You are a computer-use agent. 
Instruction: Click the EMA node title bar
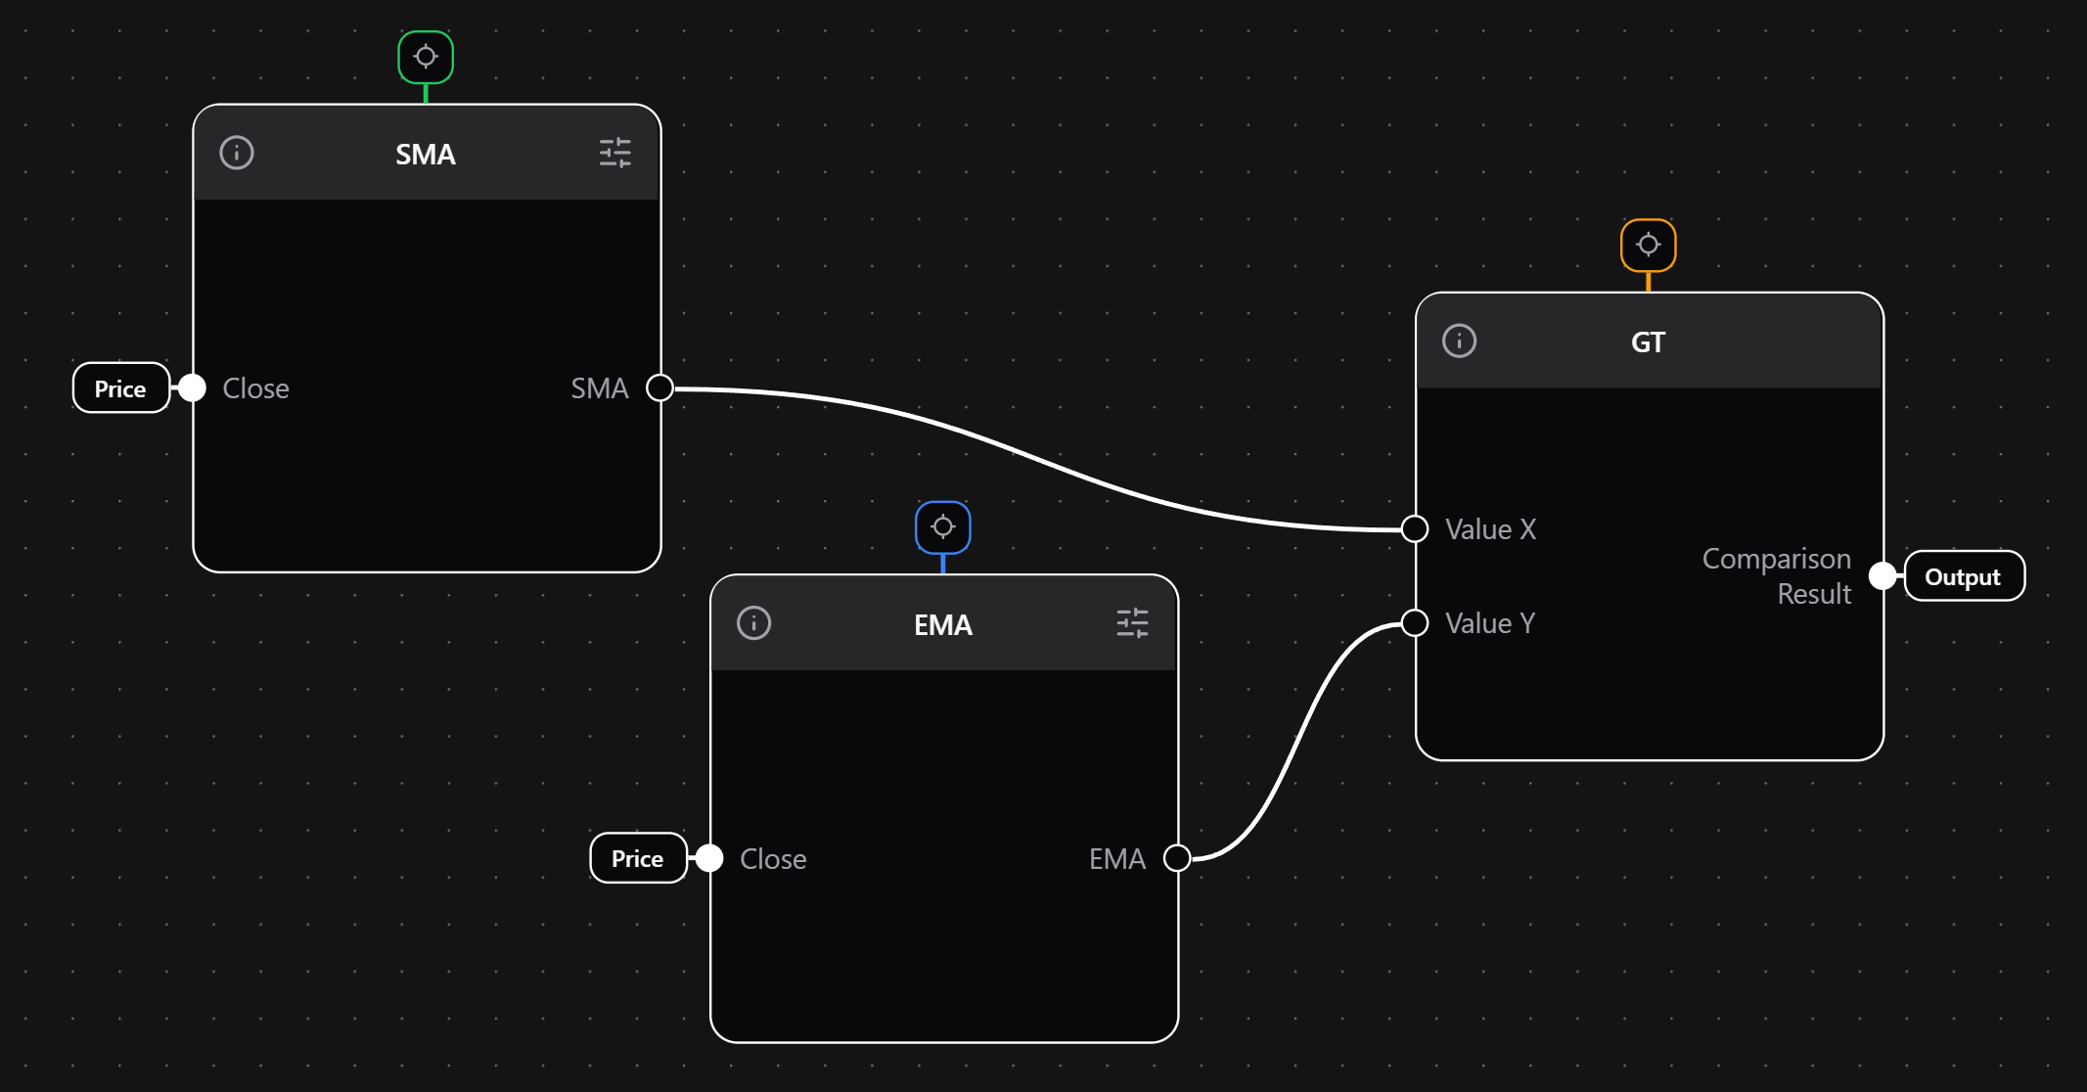point(942,623)
